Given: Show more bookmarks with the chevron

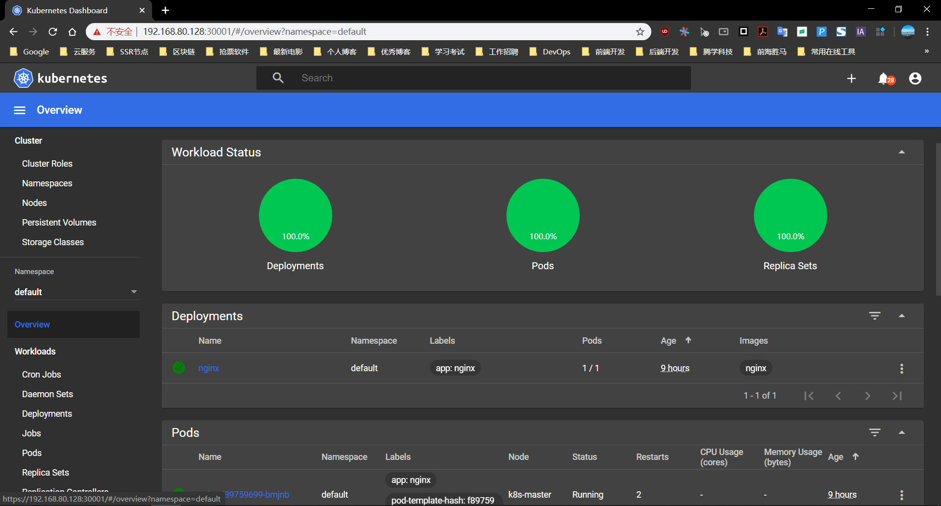Looking at the screenshot, I should tap(926, 51).
